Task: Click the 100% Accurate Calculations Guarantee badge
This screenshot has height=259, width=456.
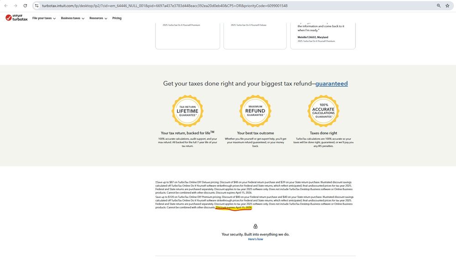Action: coord(323,111)
